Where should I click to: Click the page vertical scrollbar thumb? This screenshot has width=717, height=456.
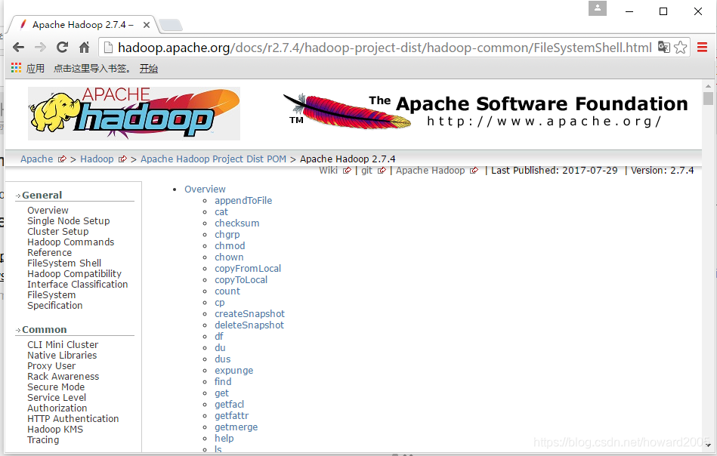709,99
